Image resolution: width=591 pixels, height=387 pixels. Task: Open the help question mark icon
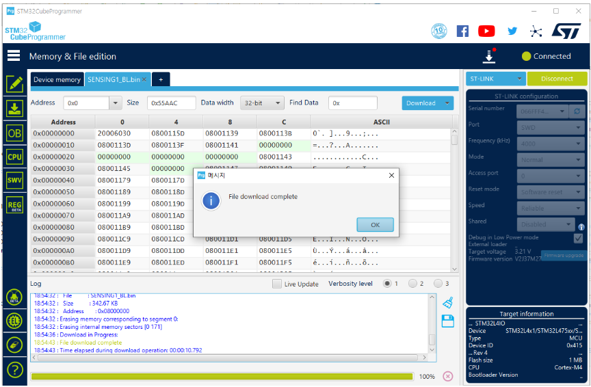click(14, 370)
